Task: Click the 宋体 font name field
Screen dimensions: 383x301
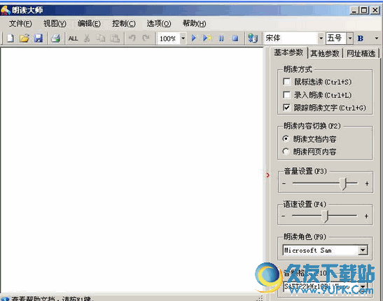Action: pyautogui.click(x=291, y=38)
